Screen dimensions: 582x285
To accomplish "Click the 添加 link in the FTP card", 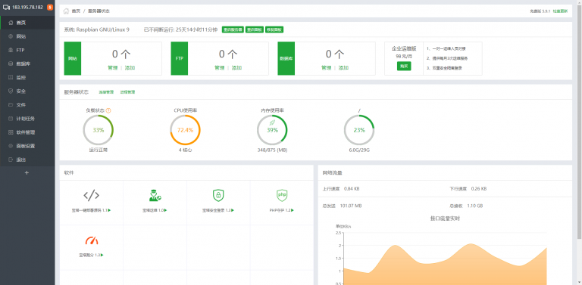I will (x=236, y=68).
